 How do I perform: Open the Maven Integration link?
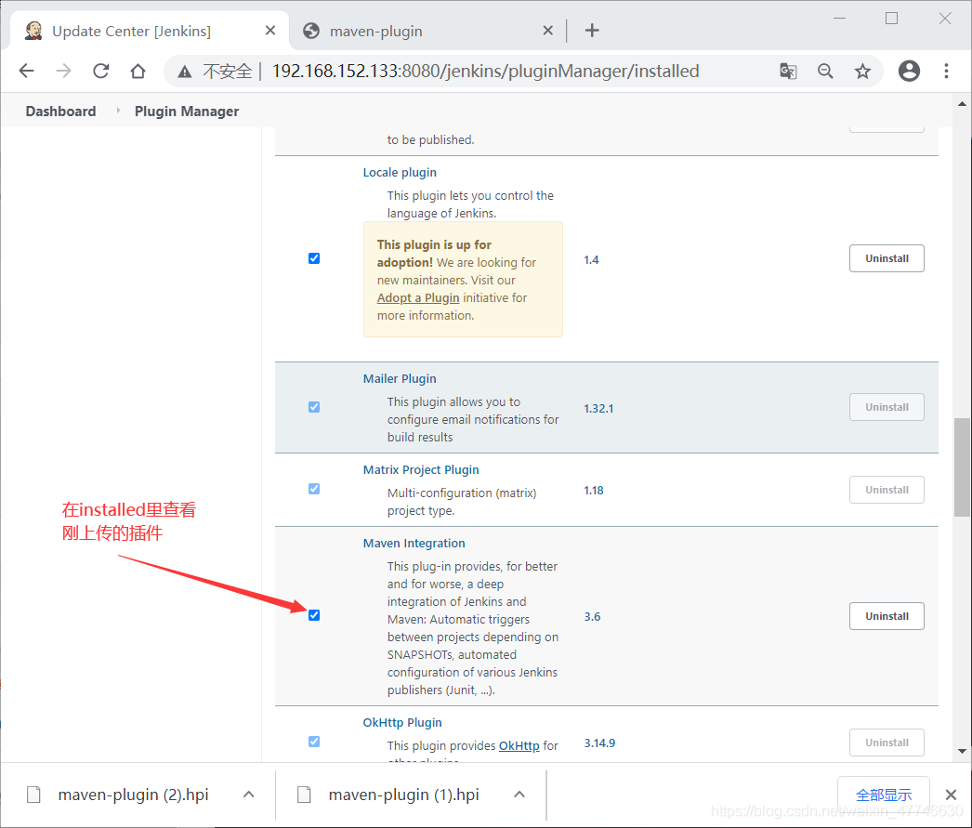414,543
